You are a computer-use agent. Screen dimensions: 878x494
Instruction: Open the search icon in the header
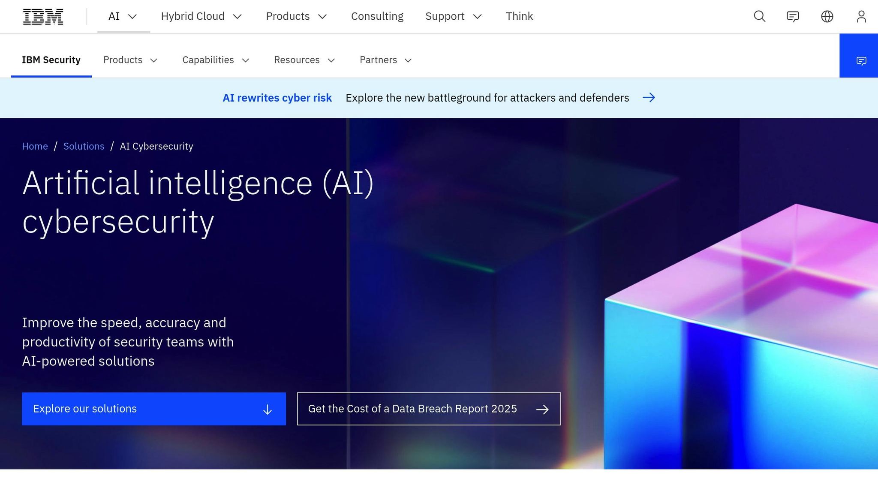coord(759,16)
